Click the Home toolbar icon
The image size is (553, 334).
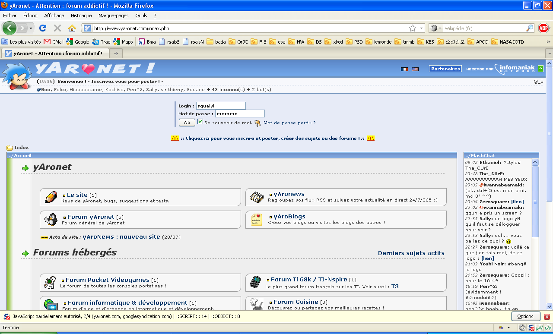tap(72, 28)
